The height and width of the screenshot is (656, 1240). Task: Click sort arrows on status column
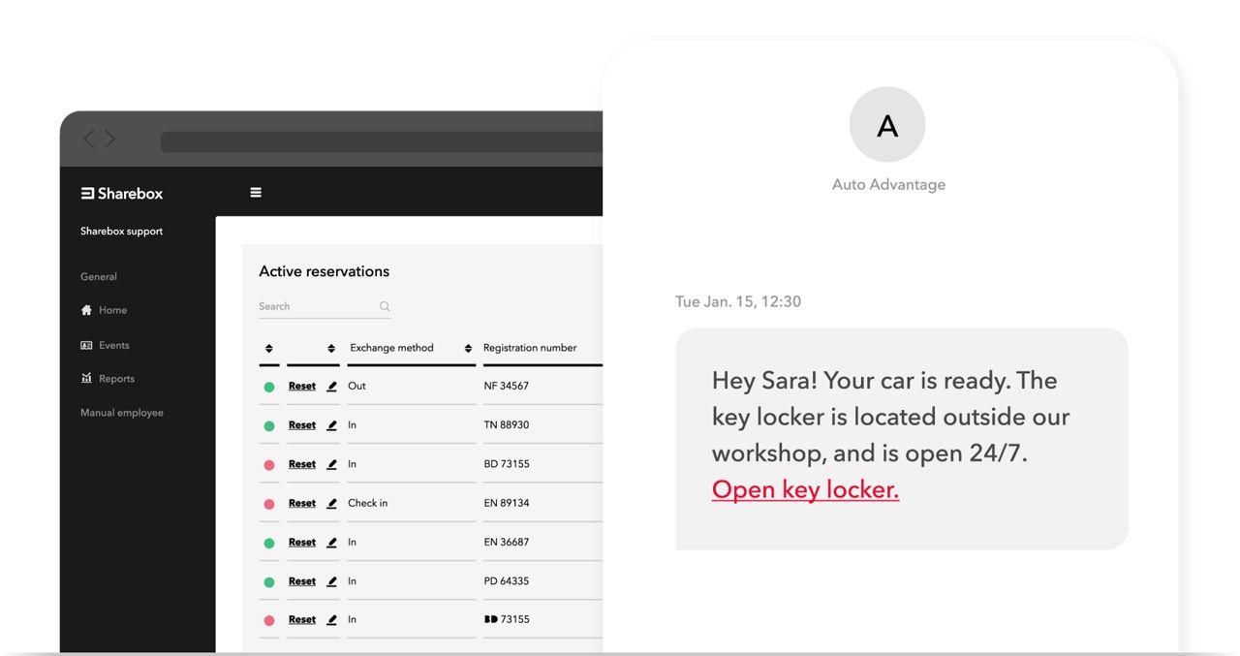click(x=268, y=349)
